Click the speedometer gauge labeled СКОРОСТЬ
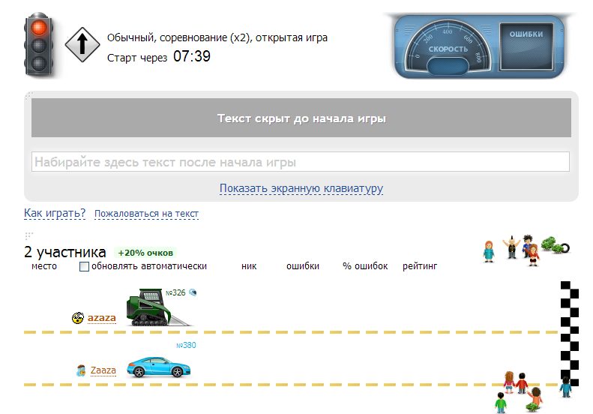The width and height of the screenshot is (593, 414). click(448, 47)
